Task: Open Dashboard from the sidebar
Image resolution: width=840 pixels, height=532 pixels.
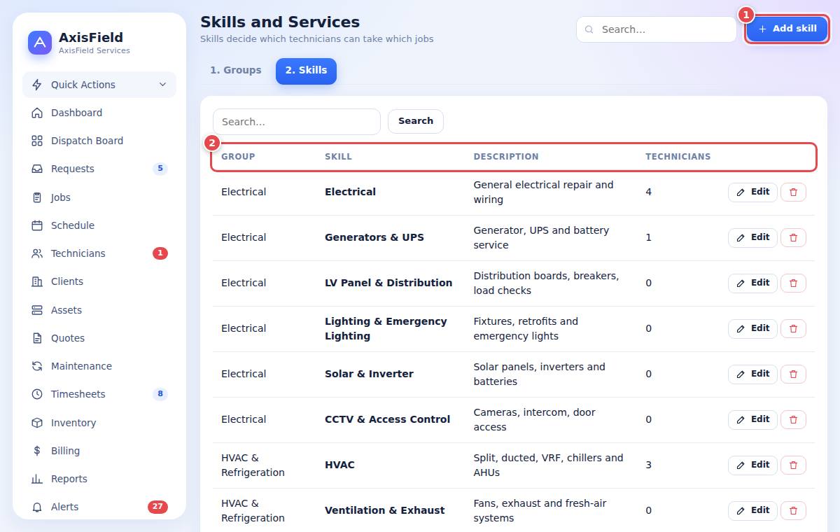Action: click(99, 113)
